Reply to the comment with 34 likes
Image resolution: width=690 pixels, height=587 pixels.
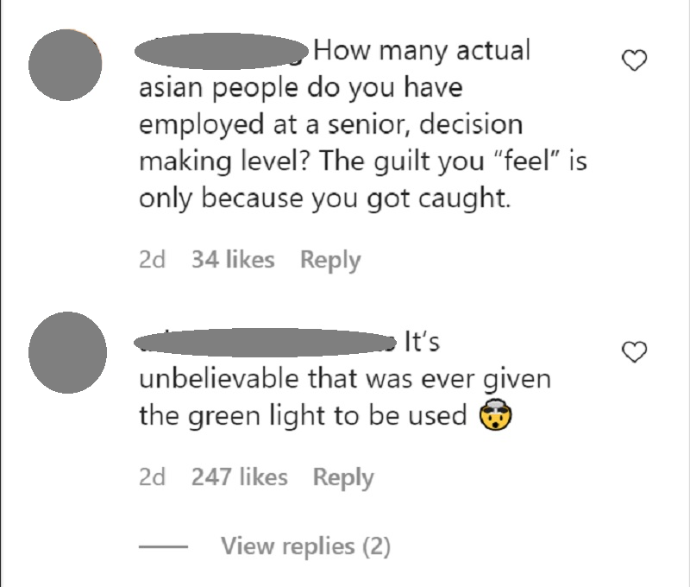point(330,260)
